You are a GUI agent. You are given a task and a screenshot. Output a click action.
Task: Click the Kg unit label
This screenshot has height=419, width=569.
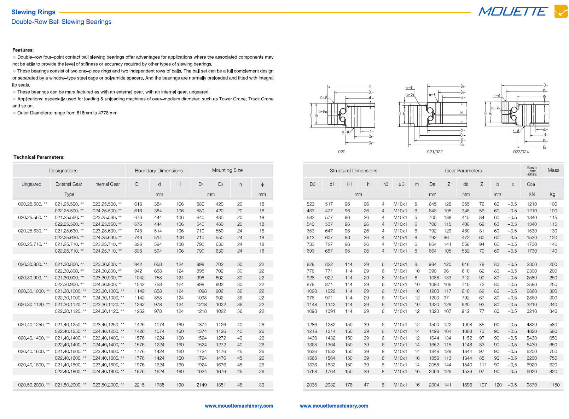(x=552, y=195)
